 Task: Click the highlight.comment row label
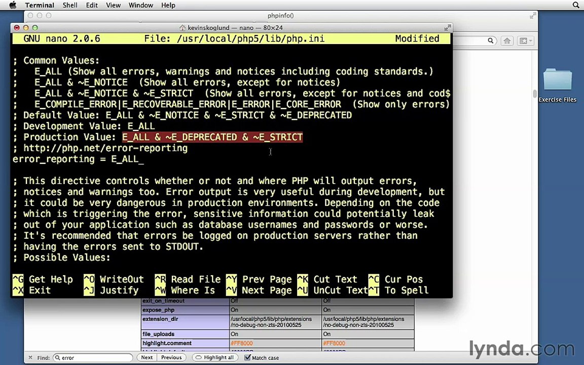[167, 343]
